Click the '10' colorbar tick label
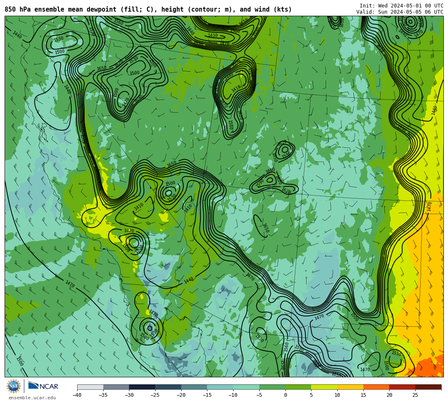 click(337, 395)
